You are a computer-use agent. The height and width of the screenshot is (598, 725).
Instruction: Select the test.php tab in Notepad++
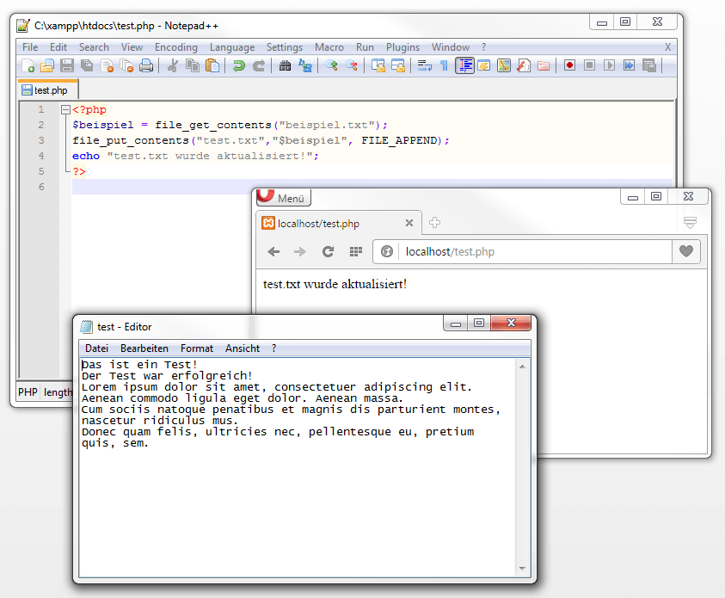click(x=48, y=90)
